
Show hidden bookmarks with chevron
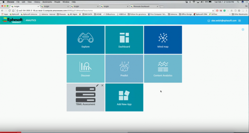[x=230, y=14]
